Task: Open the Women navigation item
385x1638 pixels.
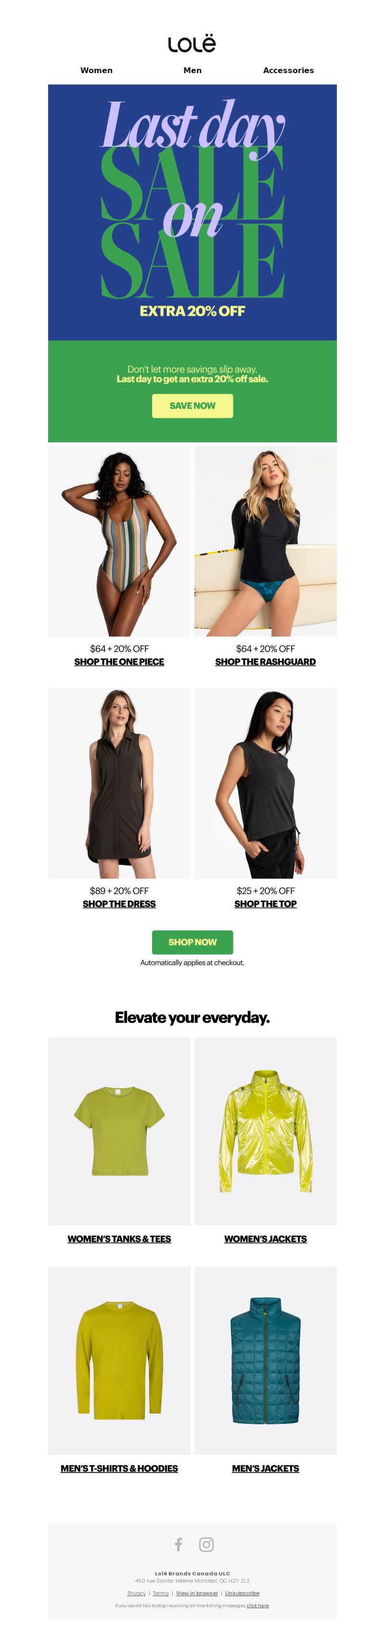Action: (x=97, y=71)
